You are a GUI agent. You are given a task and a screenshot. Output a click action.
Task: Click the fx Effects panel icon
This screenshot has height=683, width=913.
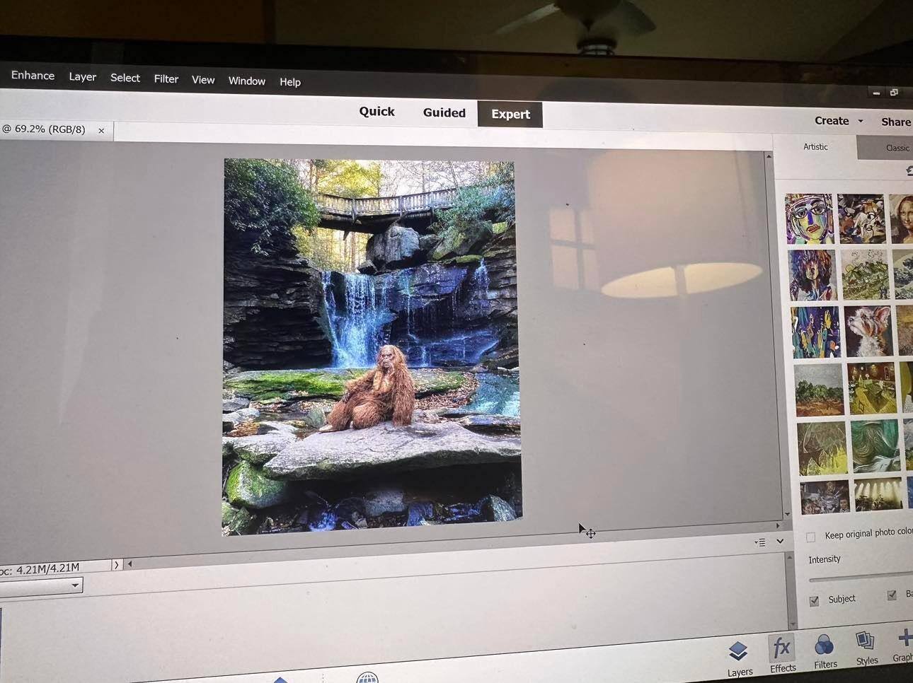782,653
